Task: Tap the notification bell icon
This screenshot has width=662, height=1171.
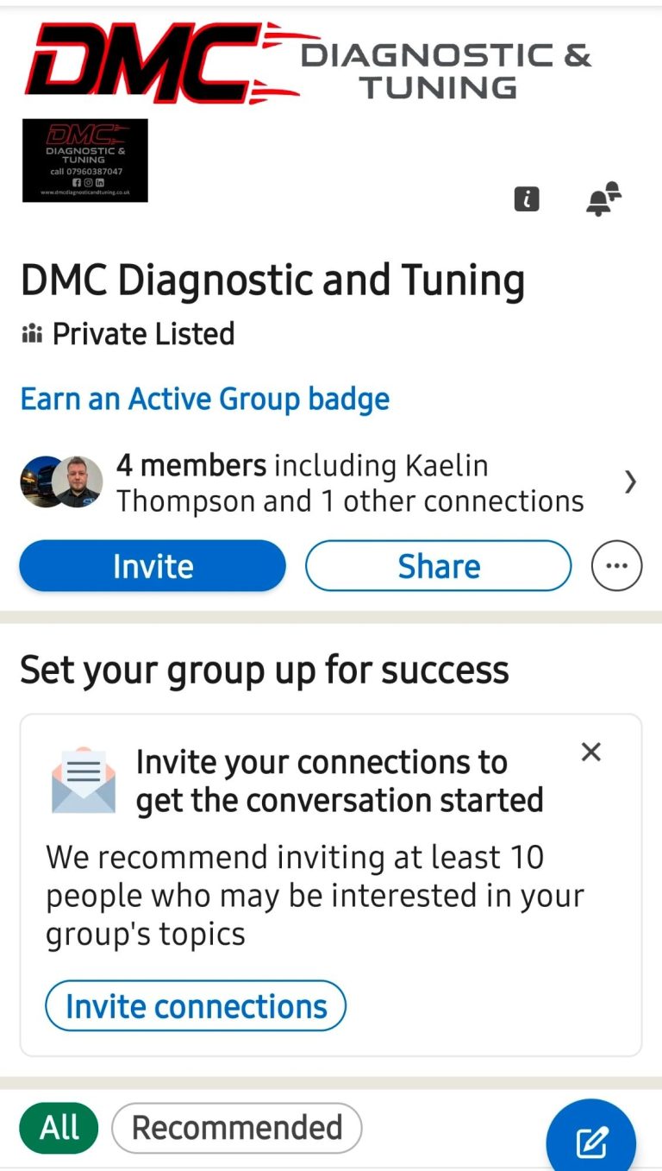Action: pos(603,199)
